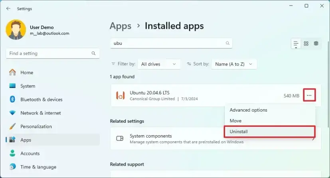Choose Uninstall from the context menu

coord(270,132)
